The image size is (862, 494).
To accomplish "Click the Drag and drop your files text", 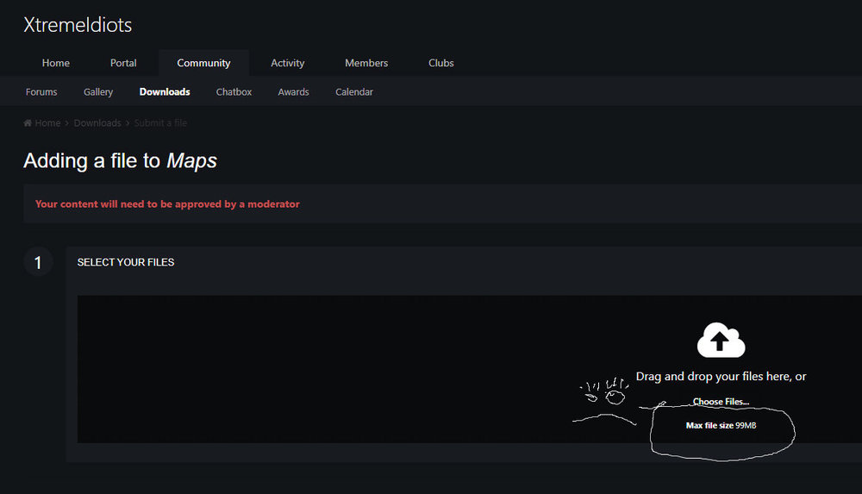I will (721, 377).
